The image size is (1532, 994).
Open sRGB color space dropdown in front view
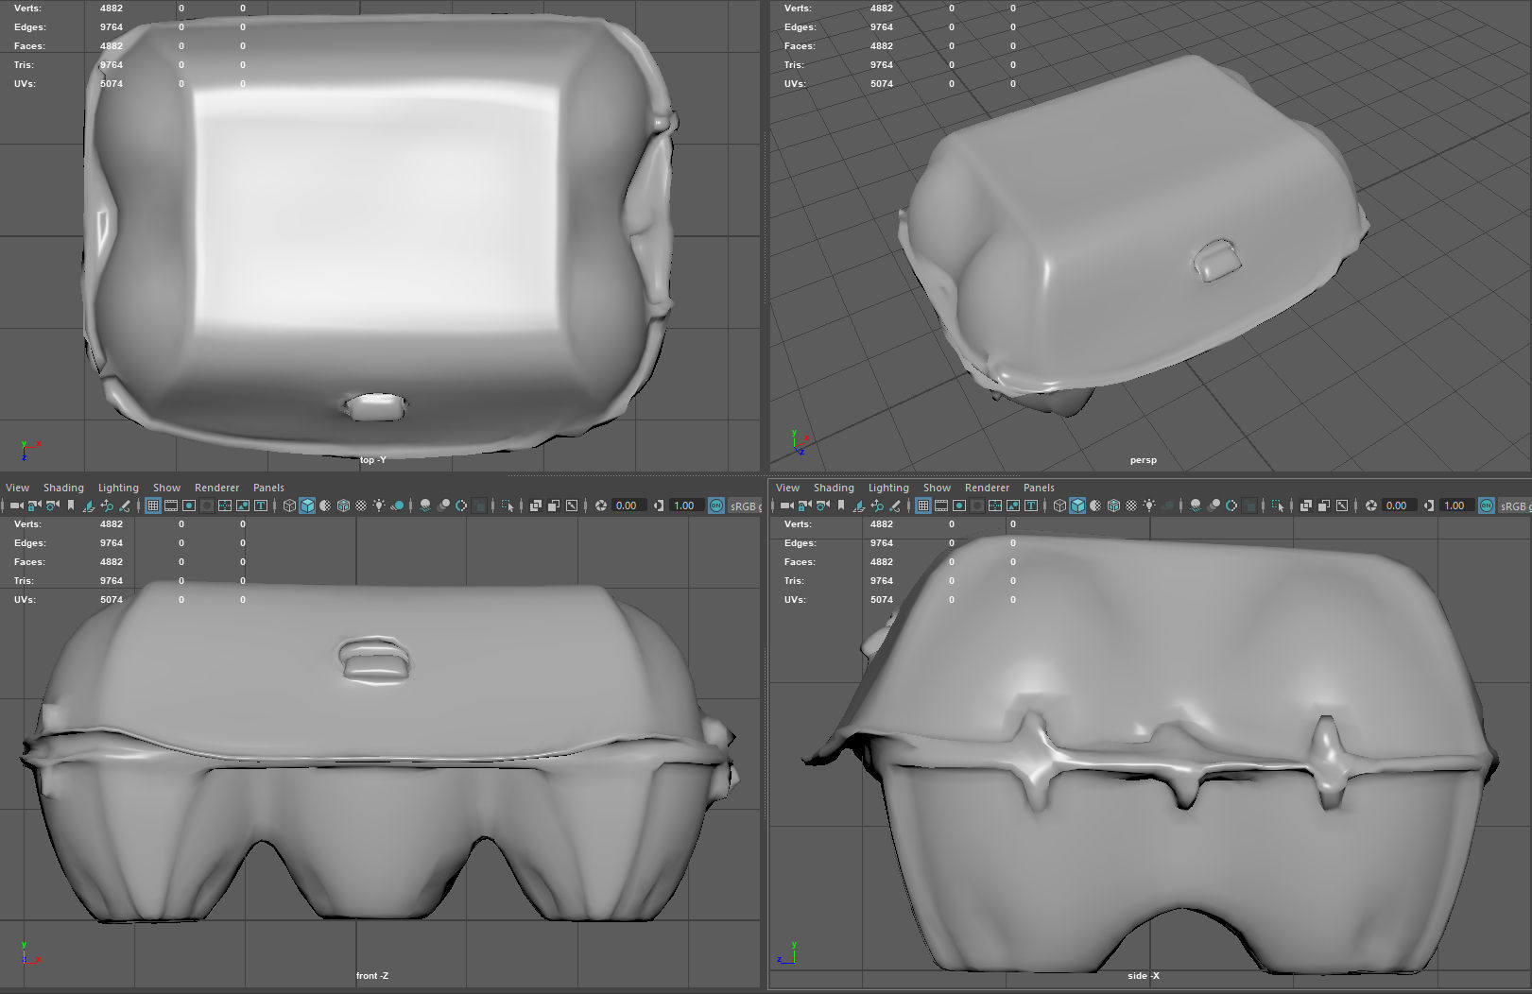pyautogui.click(x=744, y=506)
